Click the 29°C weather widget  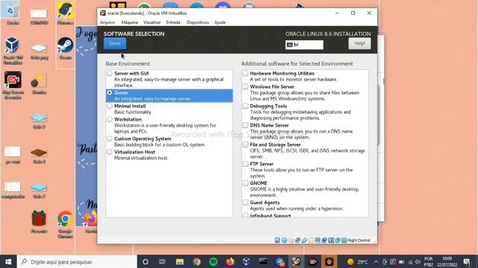click(x=358, y=261)
